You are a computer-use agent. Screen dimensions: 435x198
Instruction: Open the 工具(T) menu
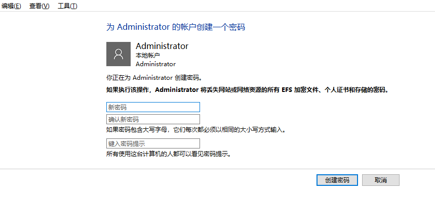(67, 6)
